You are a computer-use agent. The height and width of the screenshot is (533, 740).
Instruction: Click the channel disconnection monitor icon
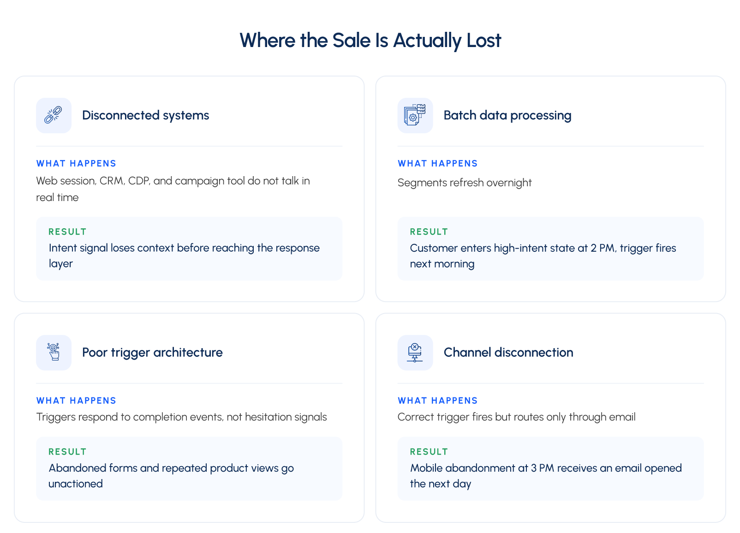(415, 352)
